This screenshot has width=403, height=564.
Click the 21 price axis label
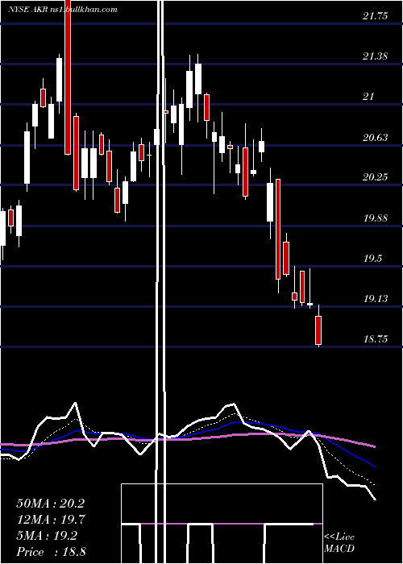tap(369, 97)
